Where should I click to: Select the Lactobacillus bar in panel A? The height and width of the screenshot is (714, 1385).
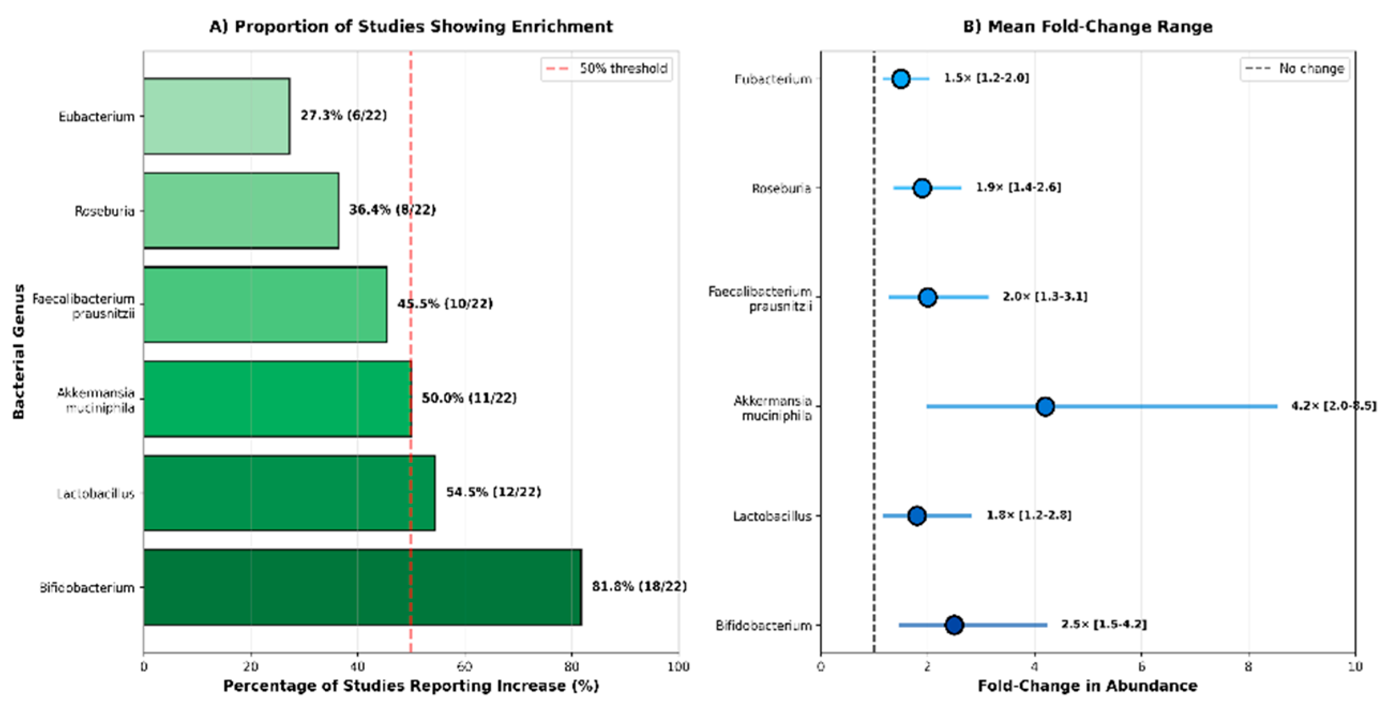coord(289,492)
